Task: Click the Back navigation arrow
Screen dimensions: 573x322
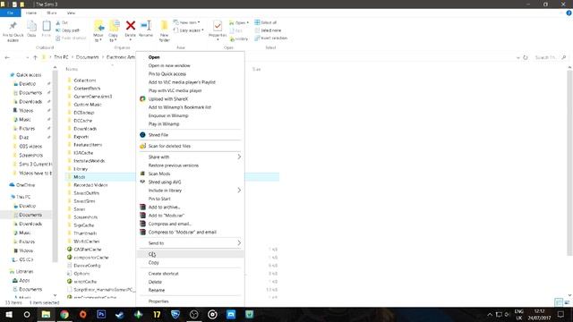Action: click(x=7, y=57)
